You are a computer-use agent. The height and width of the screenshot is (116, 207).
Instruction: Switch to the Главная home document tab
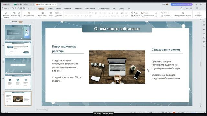[6, 5]
